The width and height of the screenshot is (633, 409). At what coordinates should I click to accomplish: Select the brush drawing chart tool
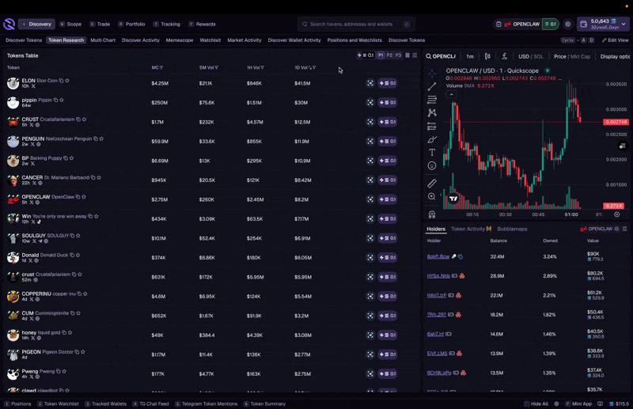[432, 139]
